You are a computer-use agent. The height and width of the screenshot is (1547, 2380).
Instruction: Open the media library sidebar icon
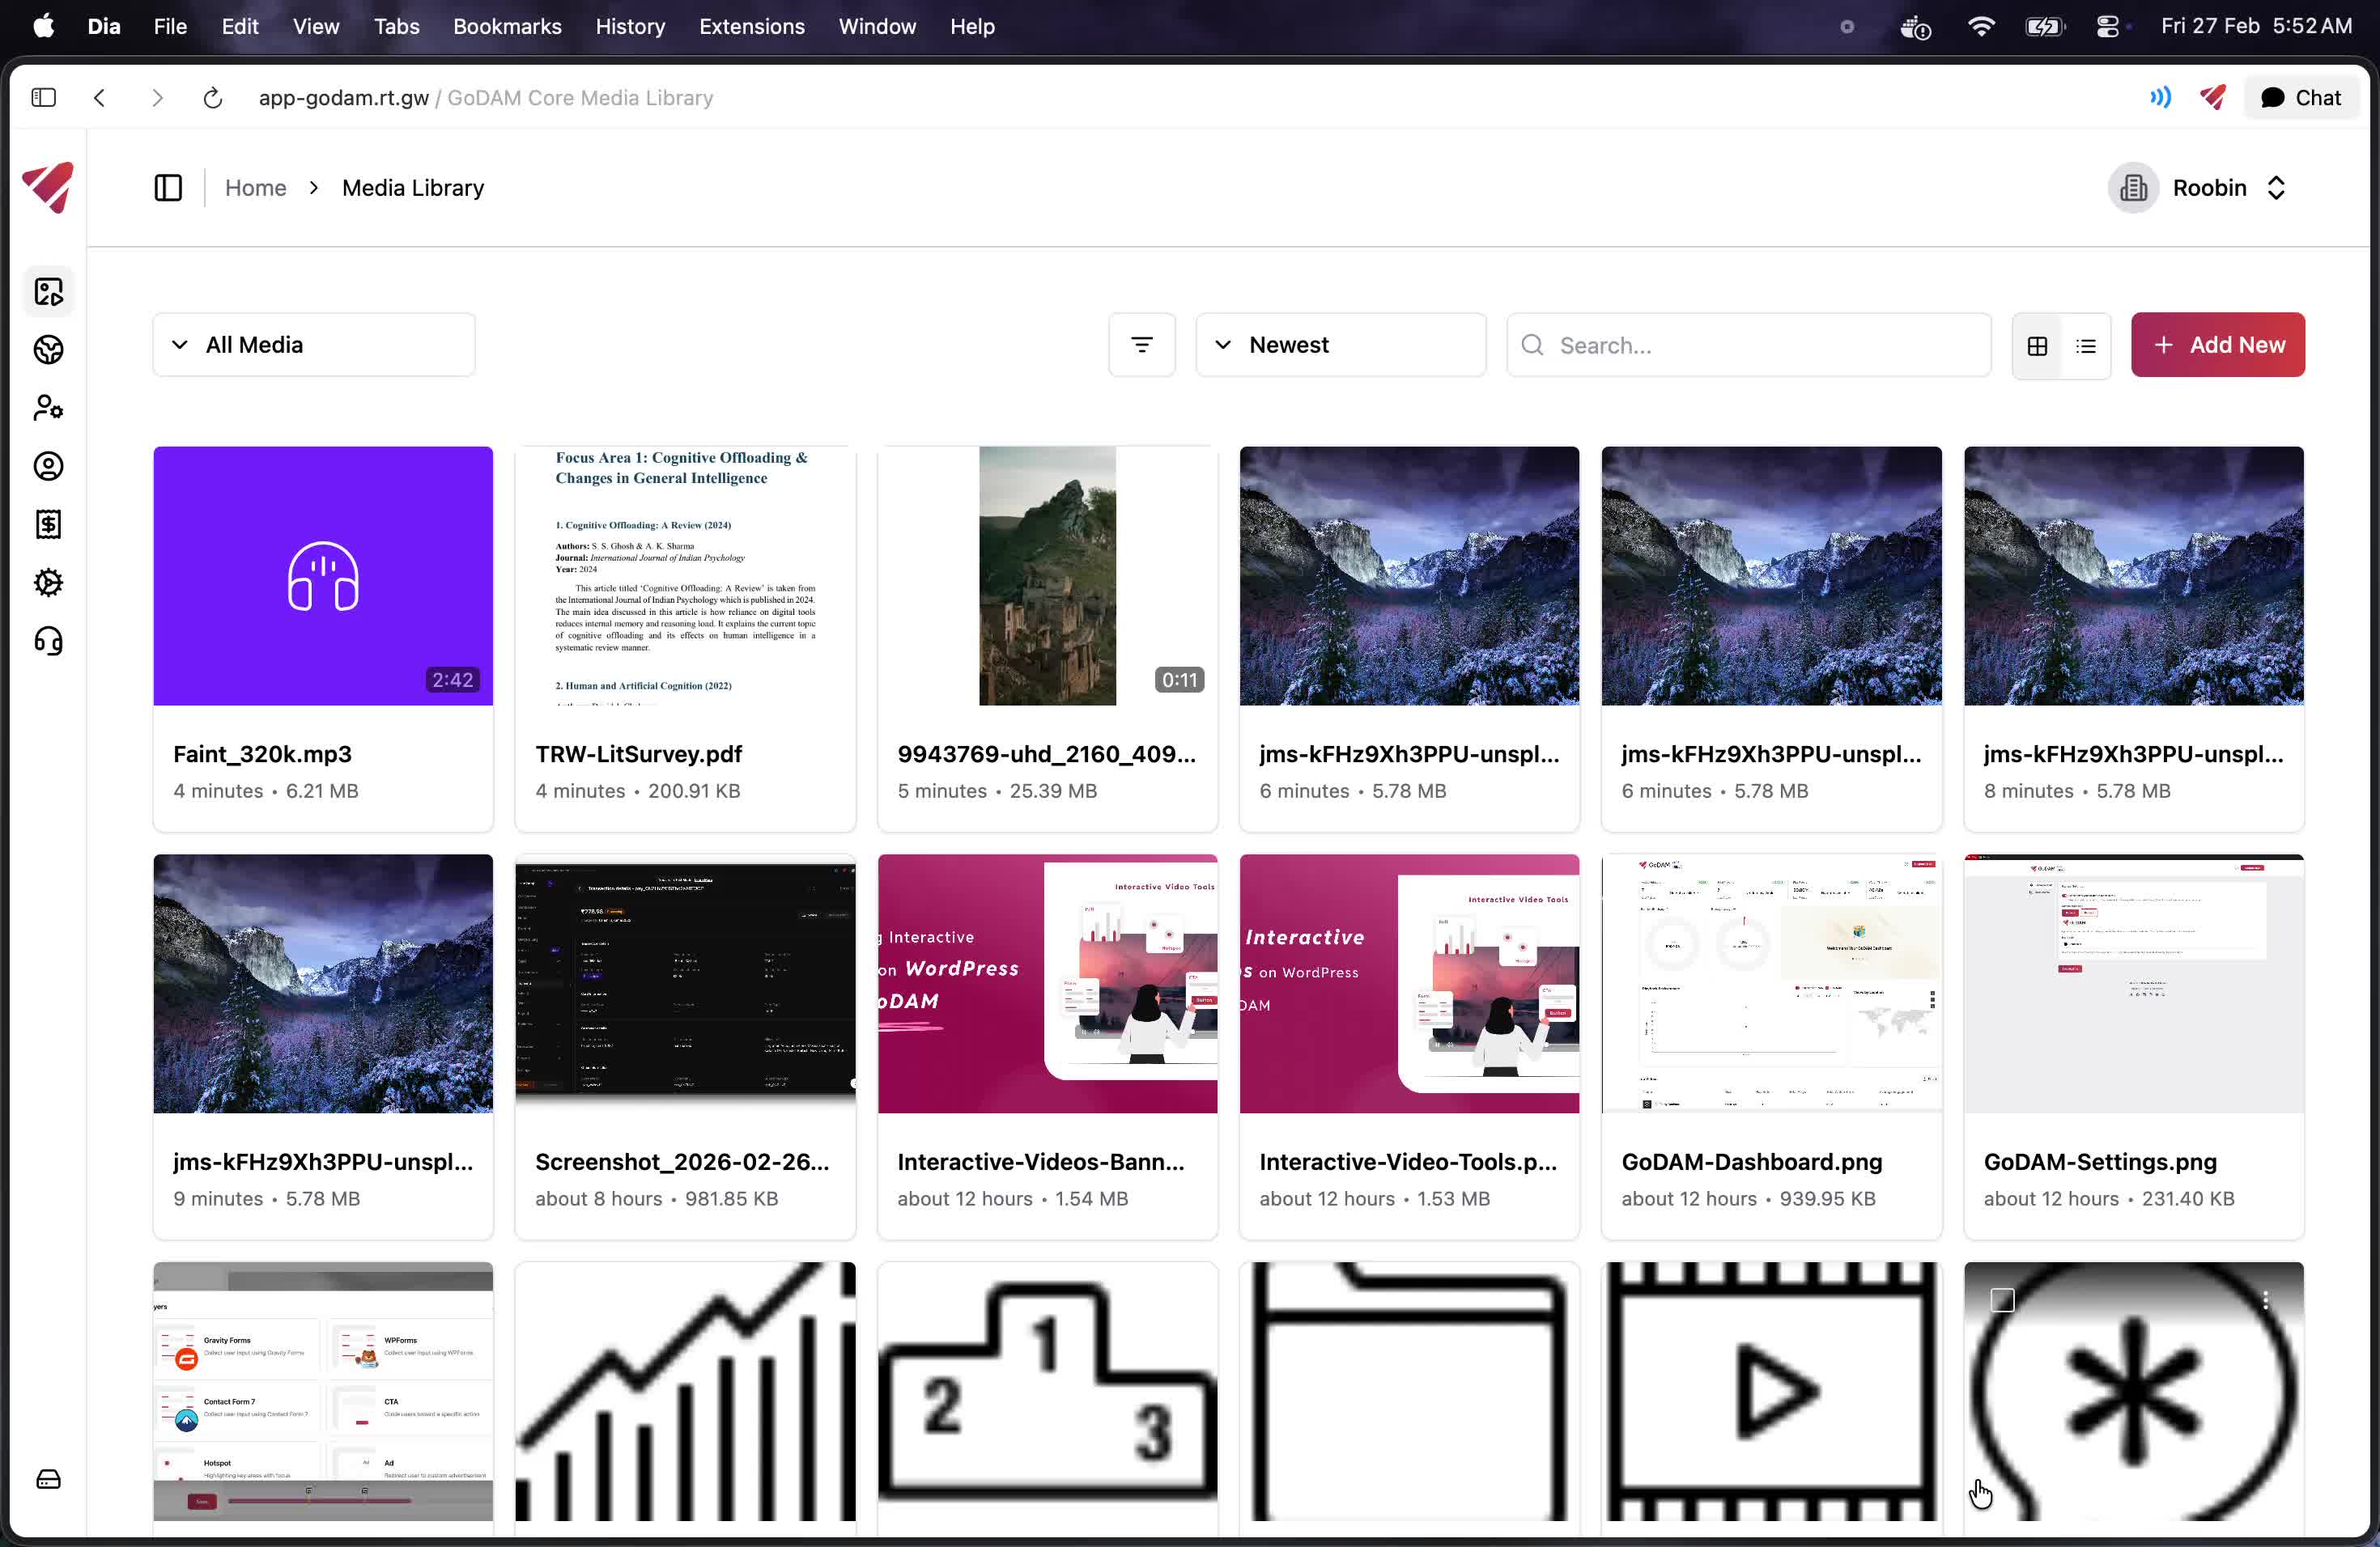48,292
